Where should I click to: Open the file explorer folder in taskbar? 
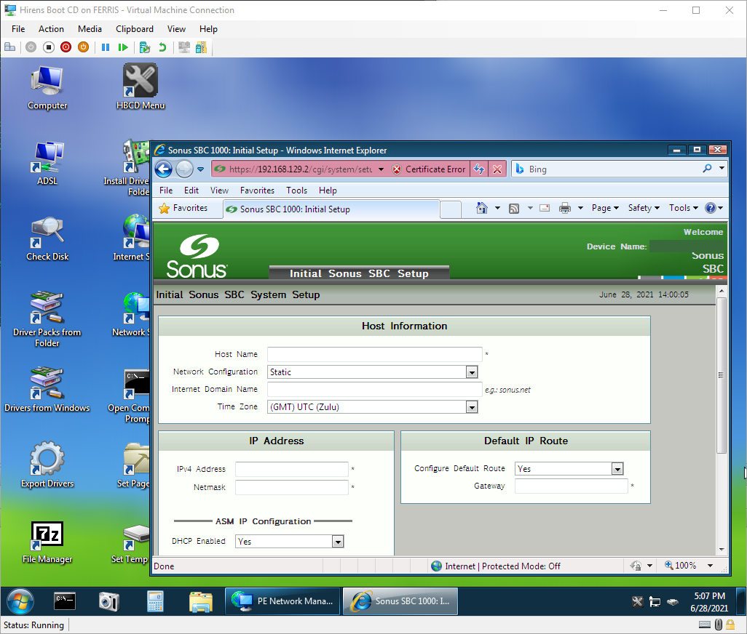pos(200,602)
